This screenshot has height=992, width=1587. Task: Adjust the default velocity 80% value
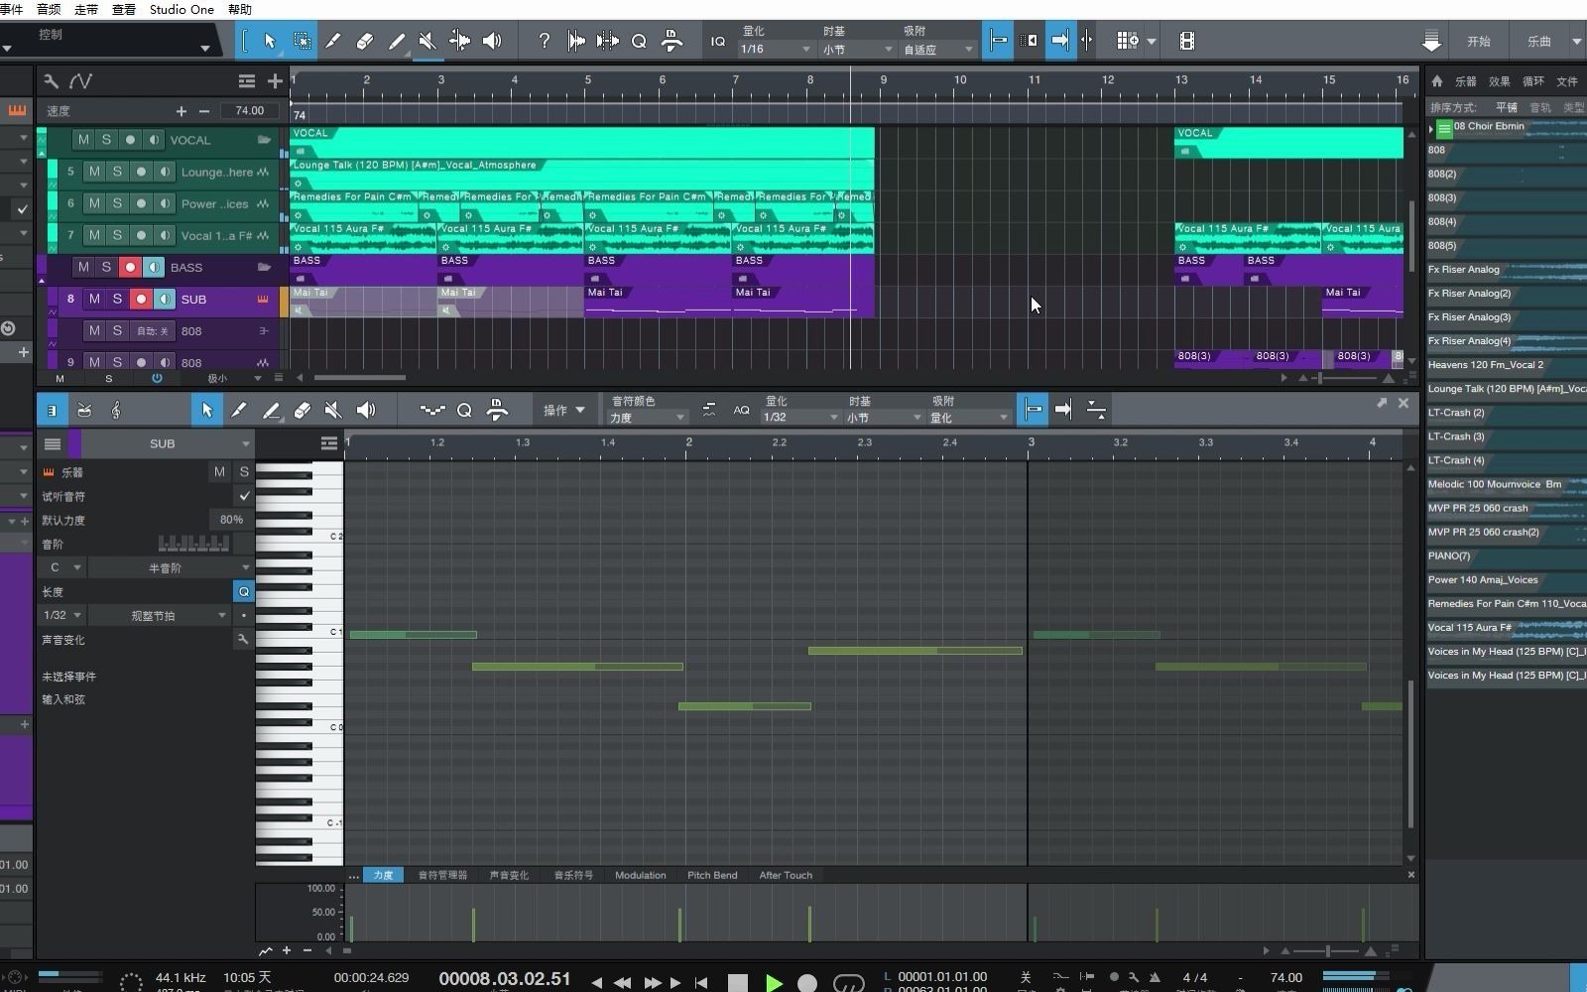point(231,520)
